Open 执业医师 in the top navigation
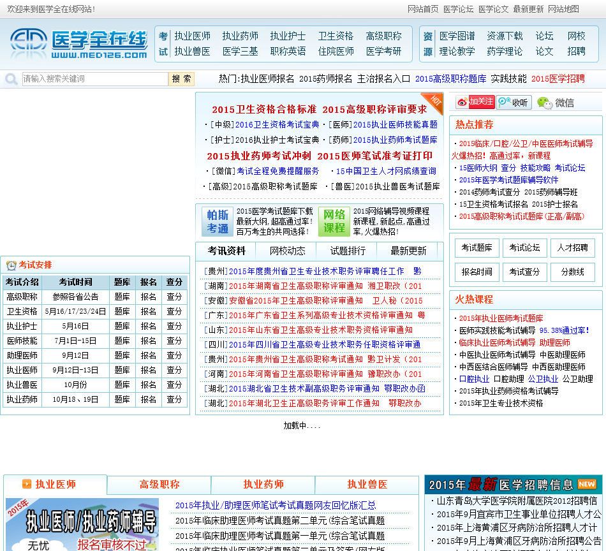Viewport: 606px width, 551px height. point(192,36)
